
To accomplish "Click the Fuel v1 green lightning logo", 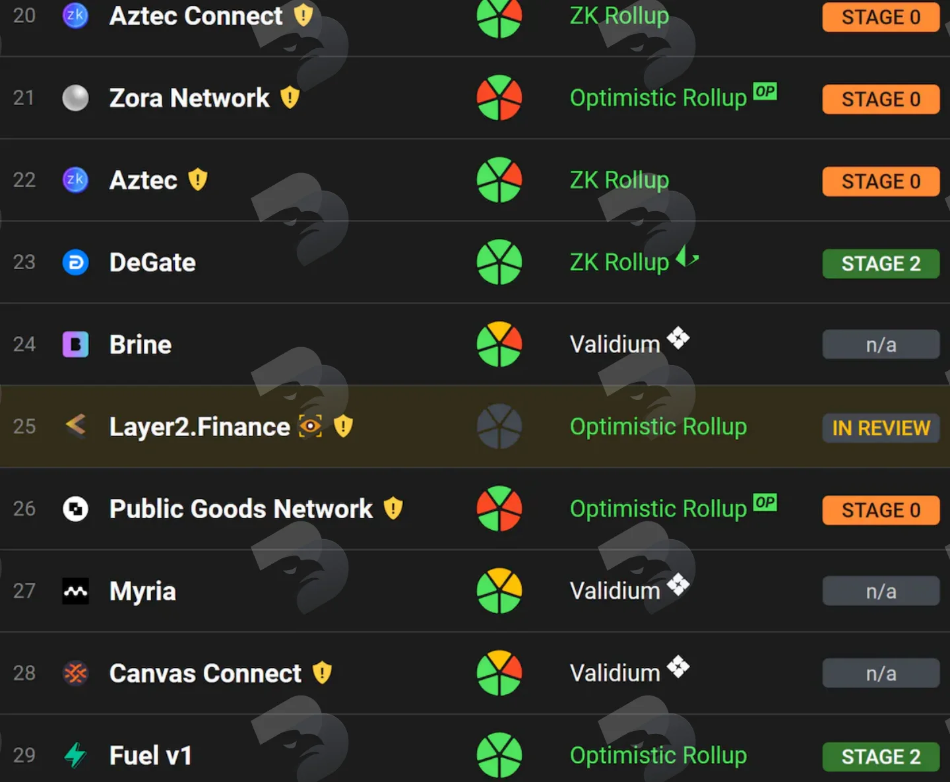I will click(75, 755).
